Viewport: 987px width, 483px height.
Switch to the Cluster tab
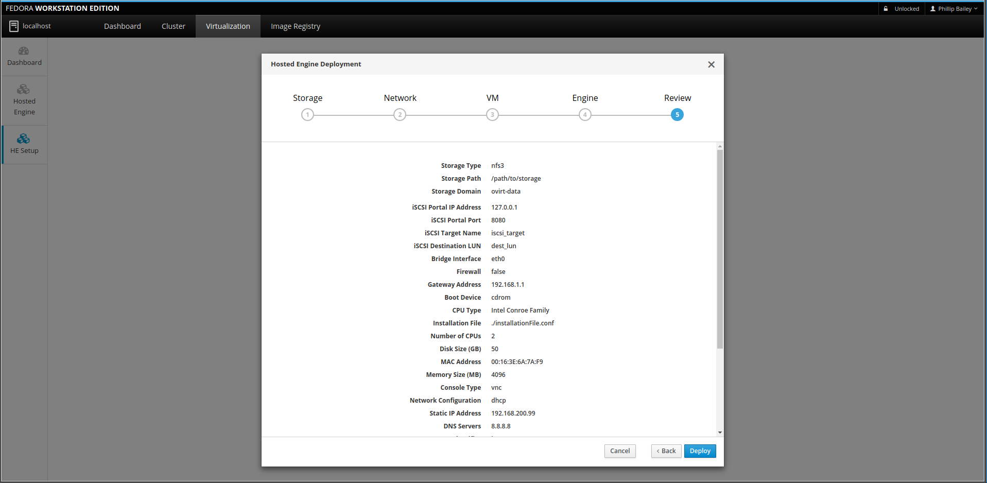173,26
